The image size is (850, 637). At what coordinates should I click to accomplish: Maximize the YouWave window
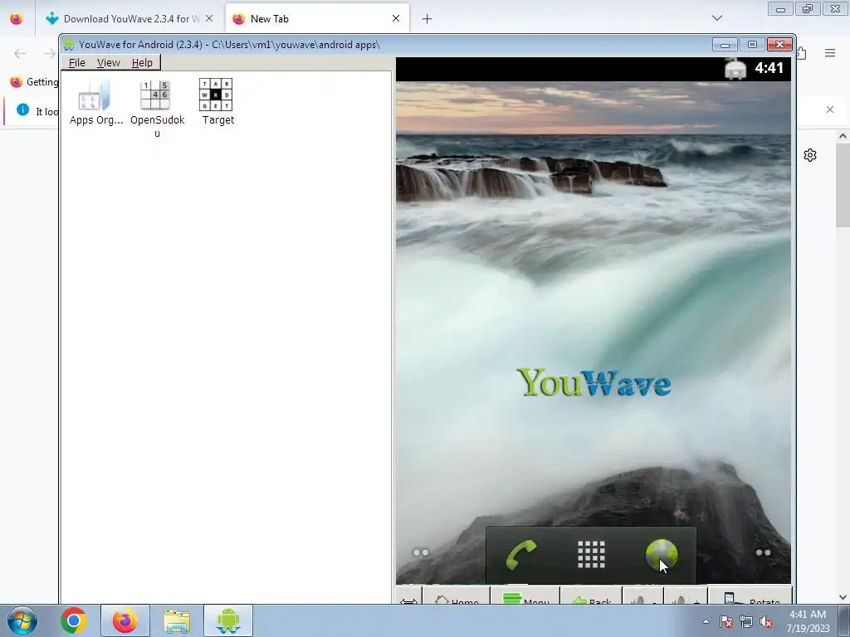tap(752, 45)
